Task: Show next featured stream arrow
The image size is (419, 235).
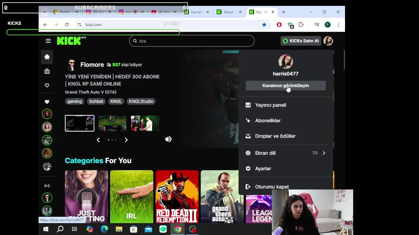Action: tap(126, 140)
